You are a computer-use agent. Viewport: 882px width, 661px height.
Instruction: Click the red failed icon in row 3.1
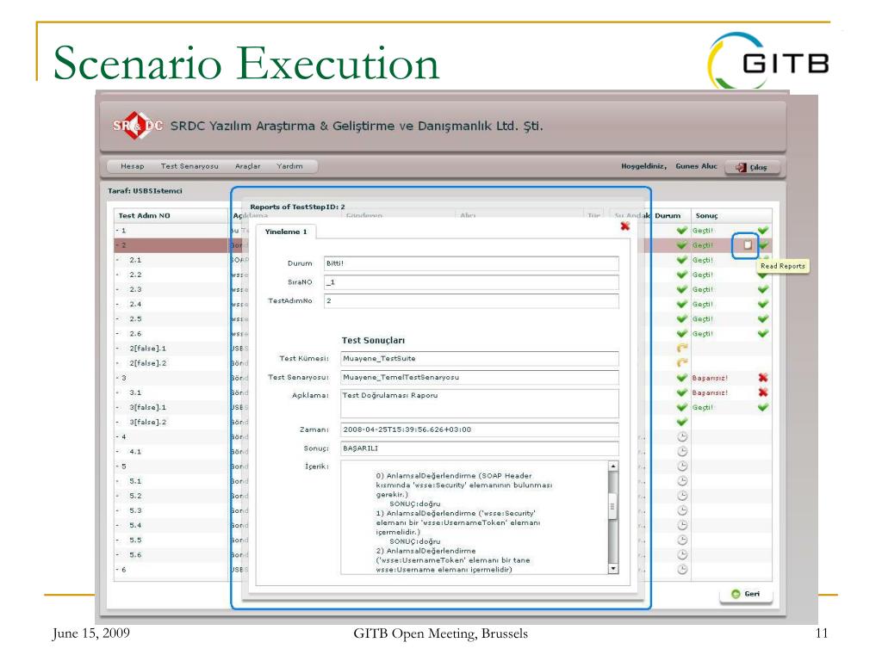click(762, 392)
